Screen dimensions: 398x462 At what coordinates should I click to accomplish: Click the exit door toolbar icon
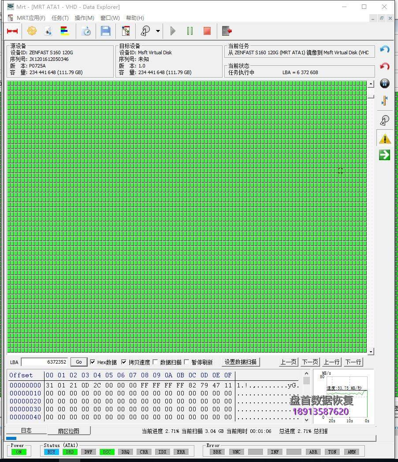tap(227, 31)
